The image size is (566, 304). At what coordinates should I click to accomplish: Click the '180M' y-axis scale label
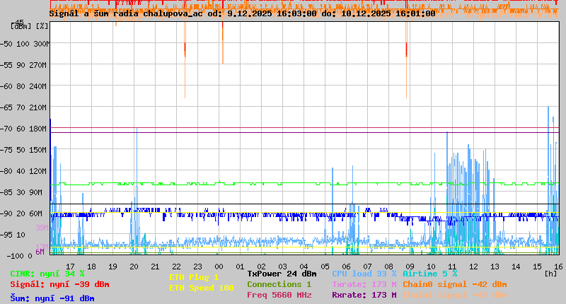point(39,129)
